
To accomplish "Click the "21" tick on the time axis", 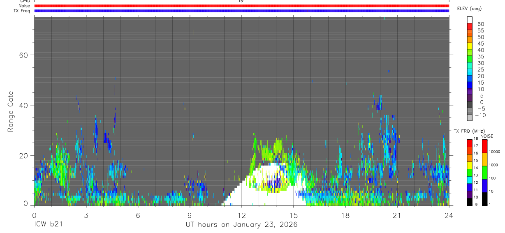I will point(397,215).
